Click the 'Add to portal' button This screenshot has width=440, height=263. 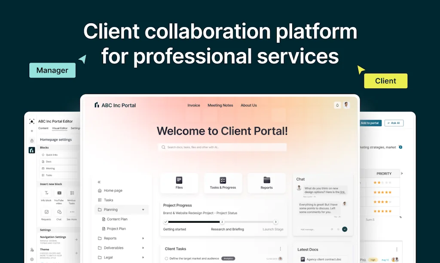click(x=370, y=123)
